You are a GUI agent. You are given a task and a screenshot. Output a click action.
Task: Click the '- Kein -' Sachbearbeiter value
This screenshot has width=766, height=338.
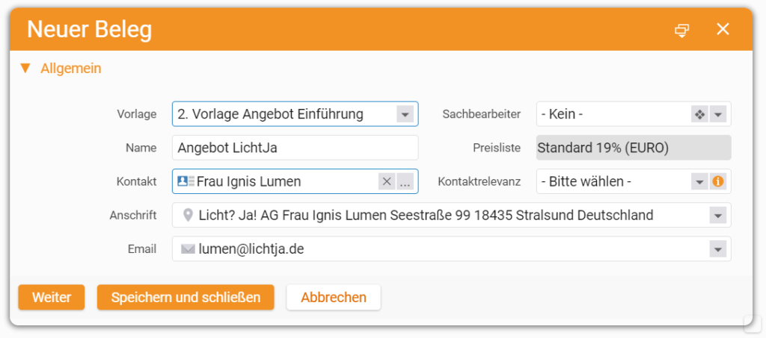tap(563, 114)
